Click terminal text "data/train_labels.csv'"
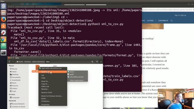The width and height of the screenshot is (194, 109). [x=122, y=76]
